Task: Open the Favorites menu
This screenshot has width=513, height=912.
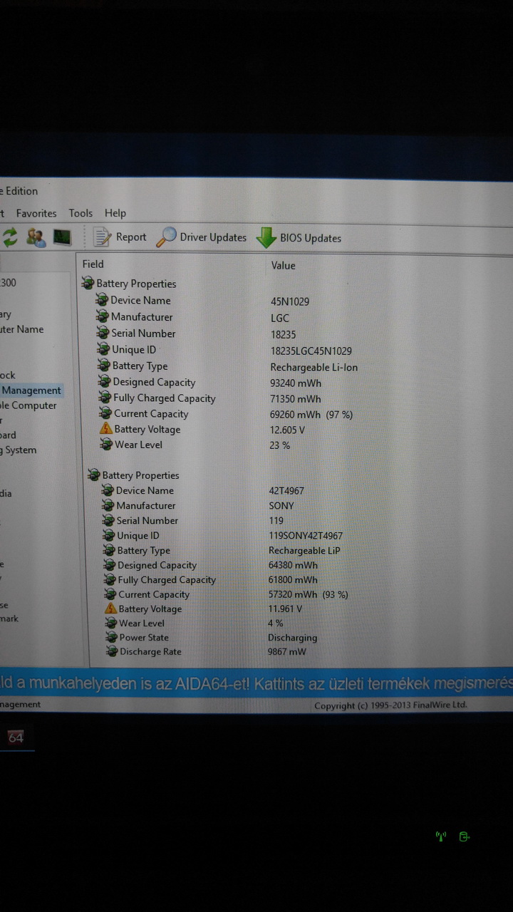Action: click(x=36, y=213)
